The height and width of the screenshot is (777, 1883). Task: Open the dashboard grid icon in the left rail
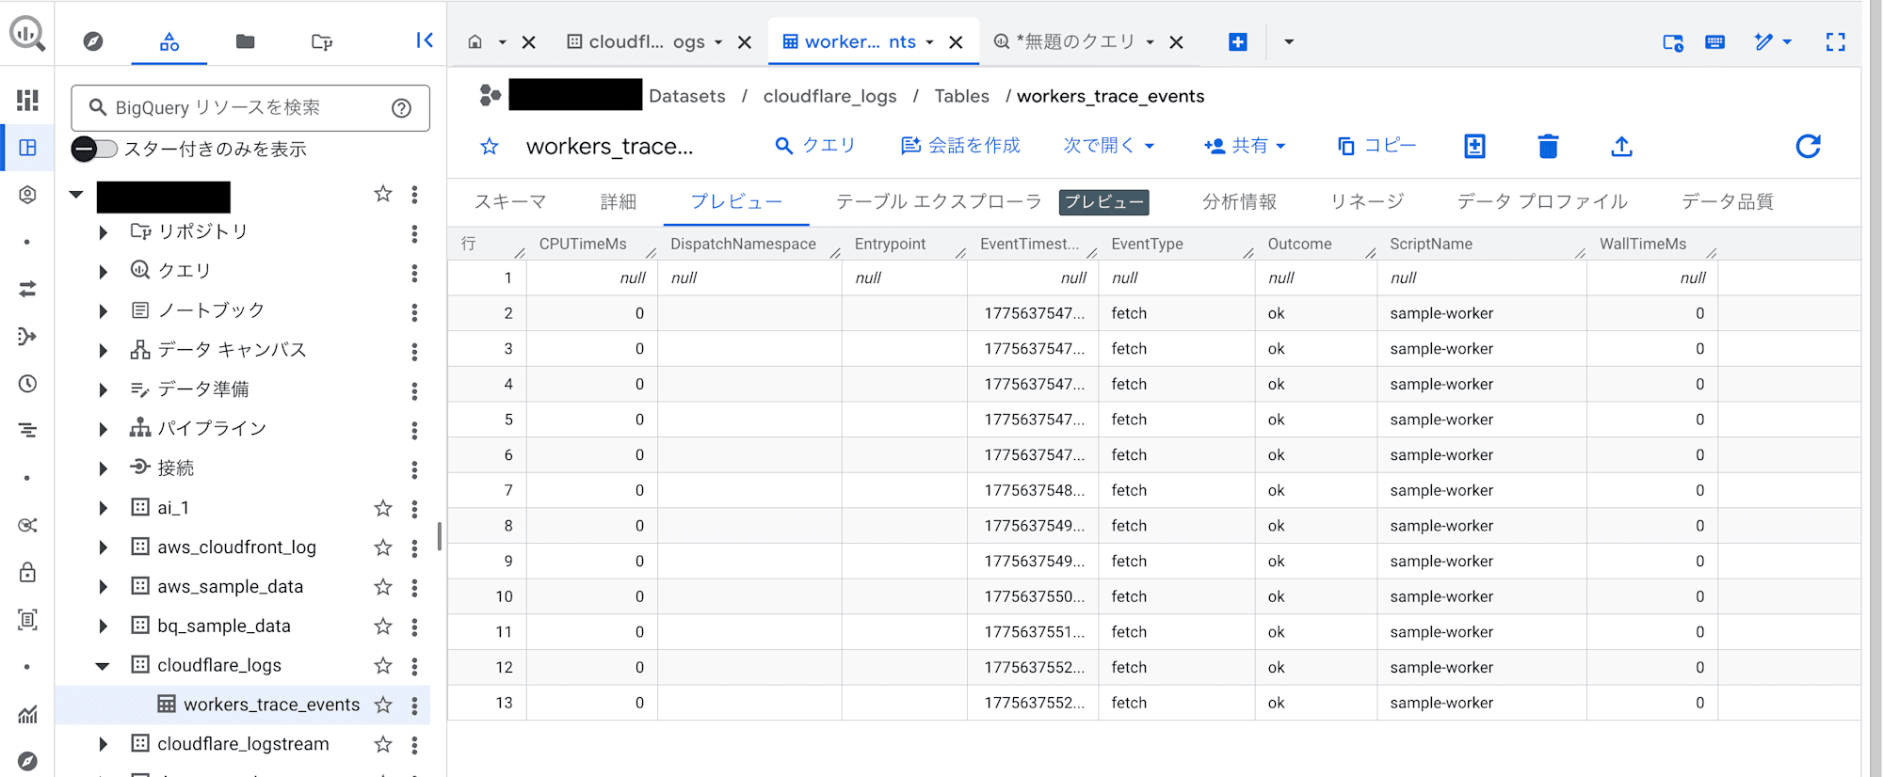[x=28, y=100]
